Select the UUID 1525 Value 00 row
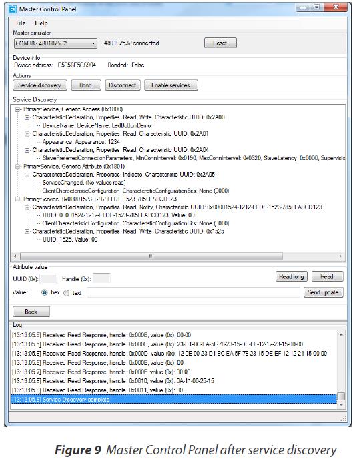This screenshot has width=355, height=459. [70, 240]
